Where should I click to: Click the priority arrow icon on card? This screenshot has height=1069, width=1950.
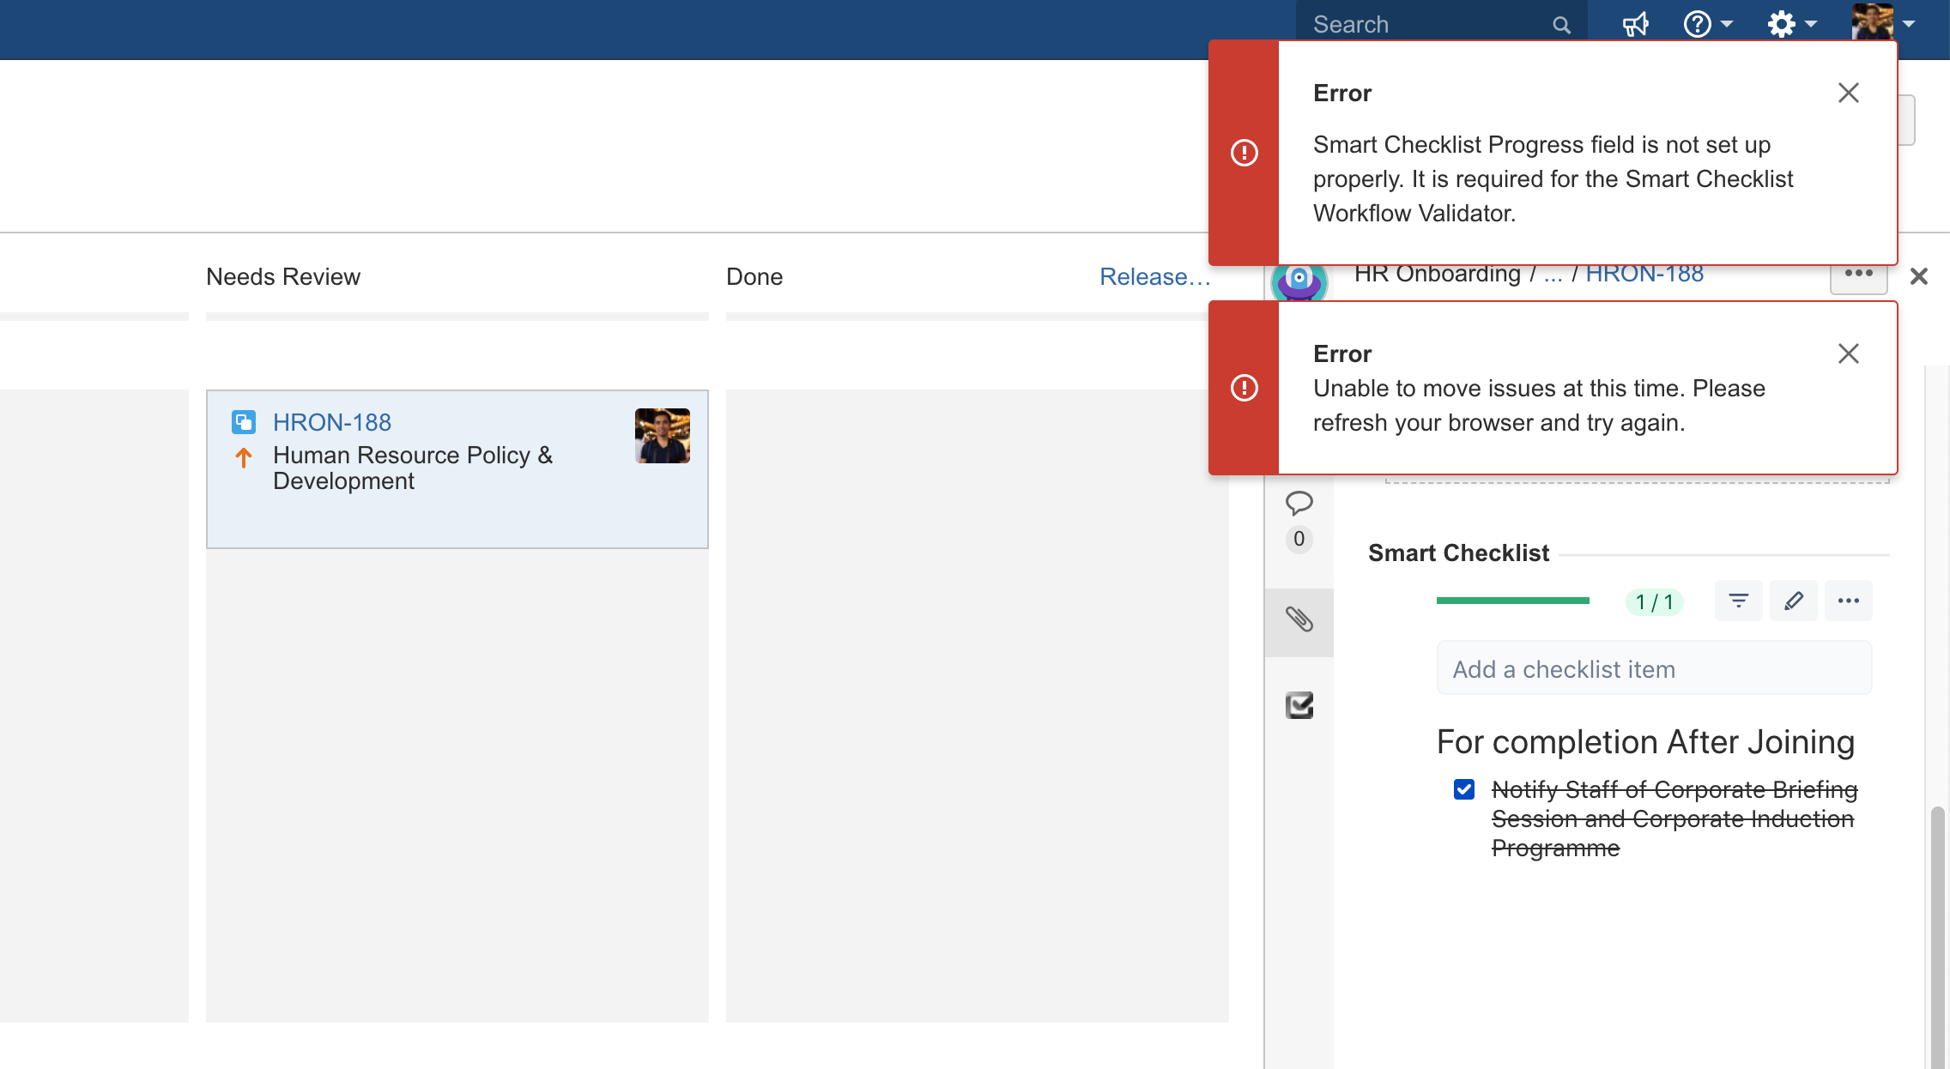pyautogui.click(x=244, y=458)
